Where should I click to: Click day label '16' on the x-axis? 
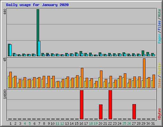pos(81,124)
